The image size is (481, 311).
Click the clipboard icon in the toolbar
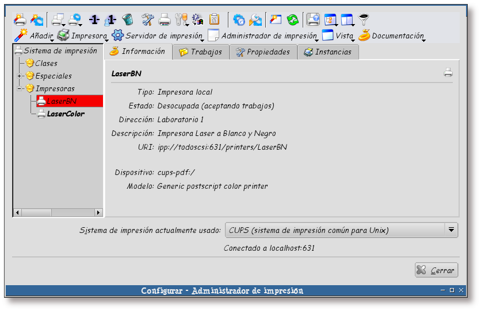pos(215,20)
